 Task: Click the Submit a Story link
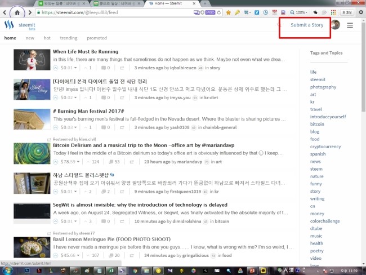[x=307, y=25]
